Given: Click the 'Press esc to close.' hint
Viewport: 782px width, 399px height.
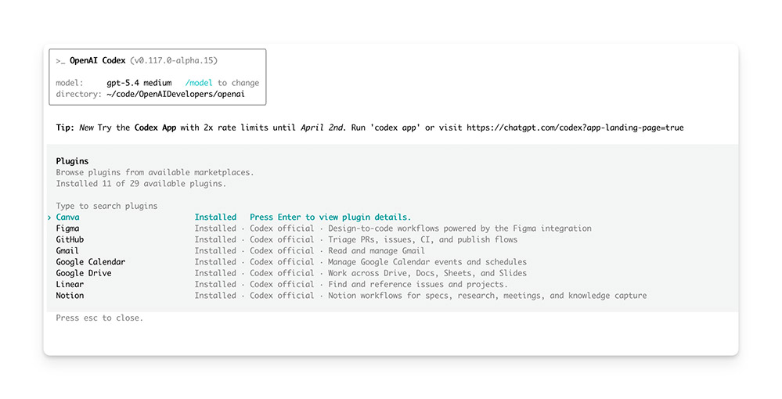Looking at the screenshot, I should (x=99, y=318).
